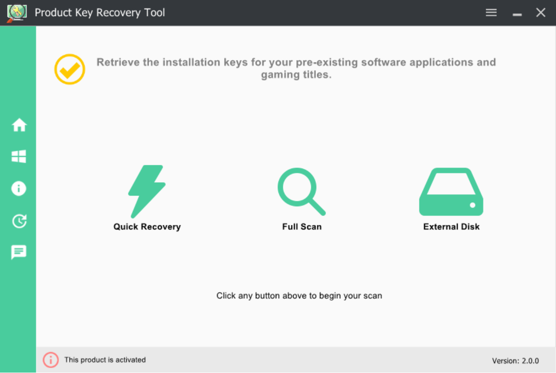Open the hamburger menu in title bar
This screenshot has width=556, height=373.
pyautogui.click(x=491, y=12)
